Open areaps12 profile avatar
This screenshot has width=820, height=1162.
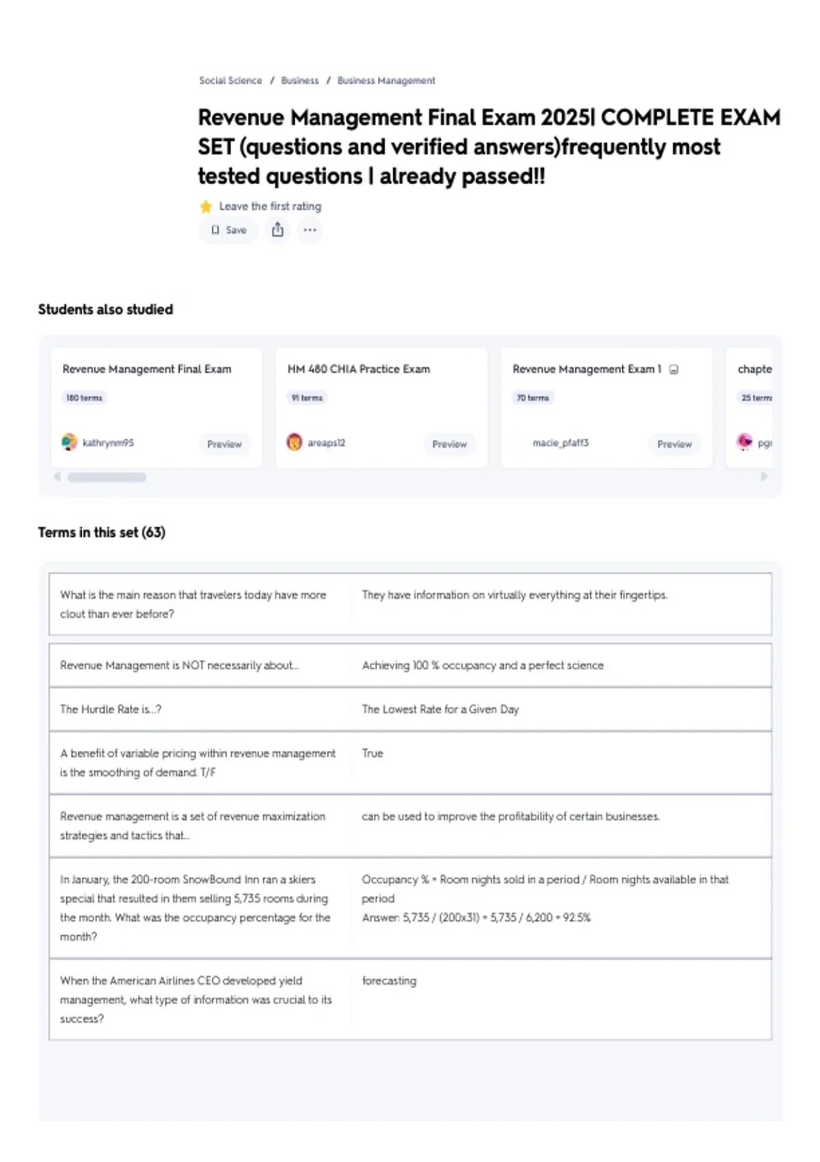point(294,442)
